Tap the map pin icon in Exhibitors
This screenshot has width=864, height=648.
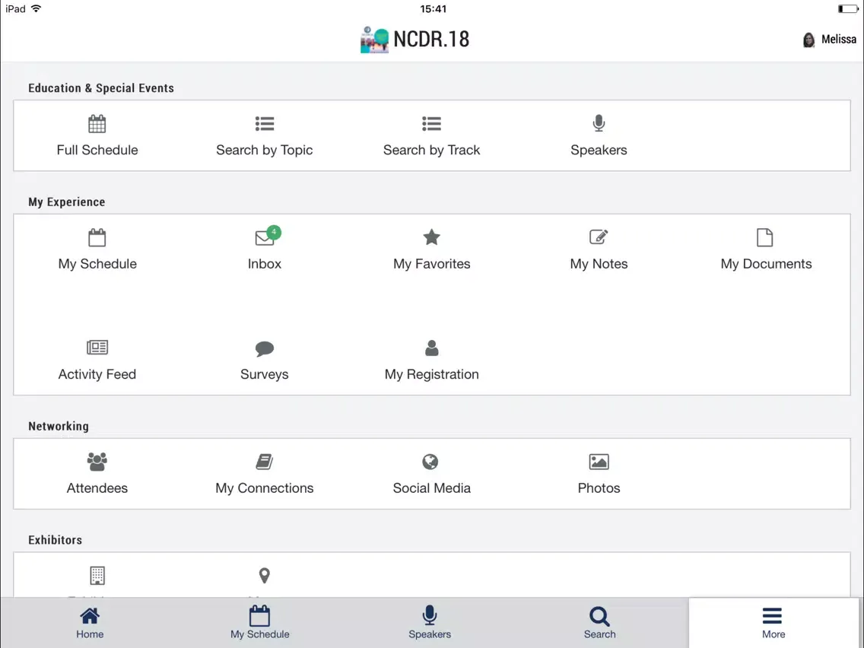point(265,575)
